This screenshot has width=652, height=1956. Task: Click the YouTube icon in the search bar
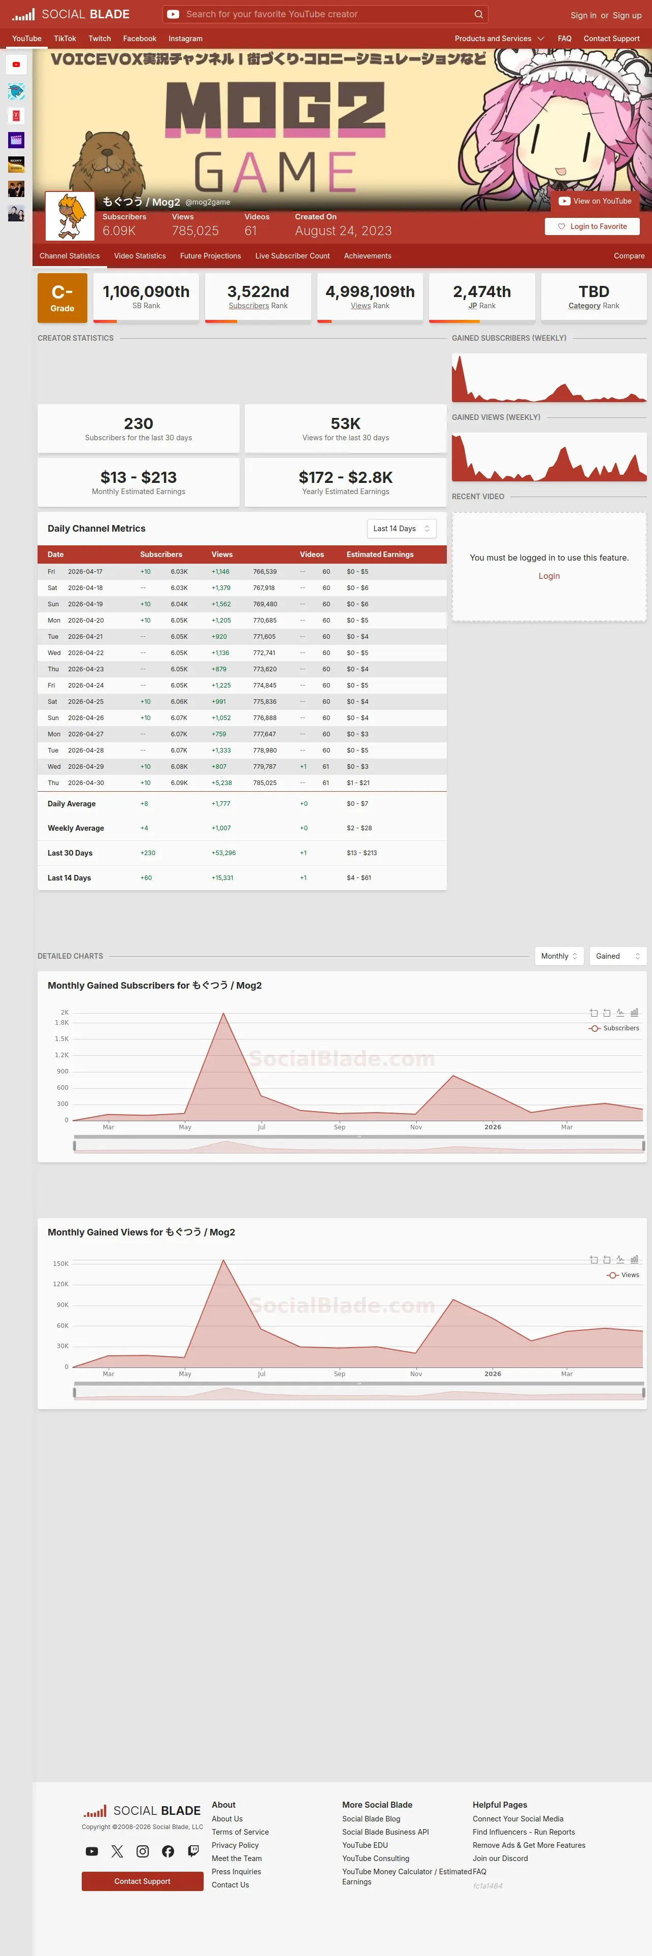coord(173,14)
